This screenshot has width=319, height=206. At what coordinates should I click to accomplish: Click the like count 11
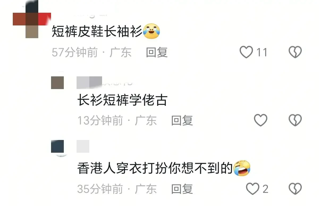tap(262, 52)
